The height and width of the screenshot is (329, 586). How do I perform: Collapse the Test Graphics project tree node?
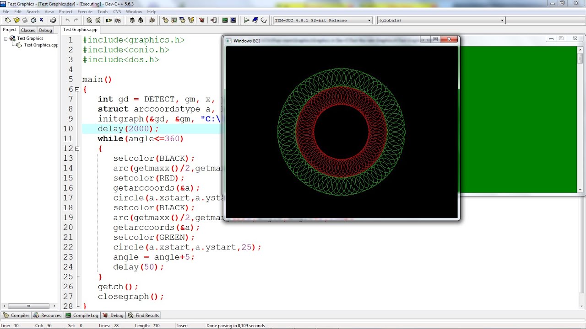pyautogui.click(x=6, y=38)
